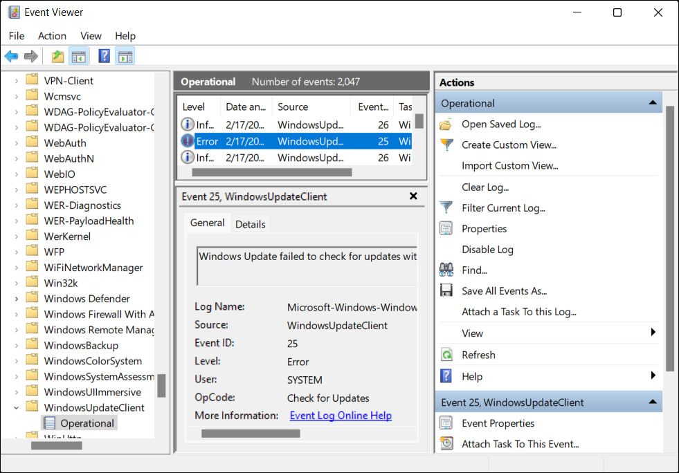Click the Properties sheet icon
Screen dimensions: 679x473
click(446, 228)
